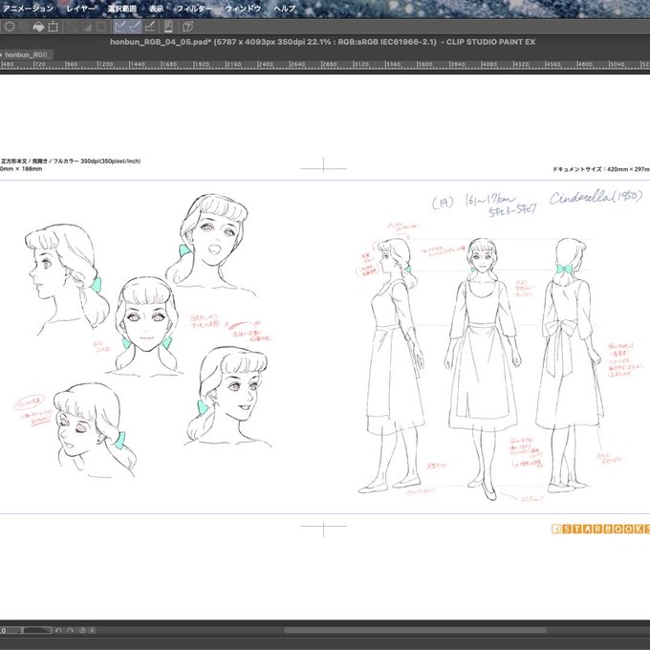Click the Clear (dotted circle) command icon
Image resolution: width=650 pixels, height=650 pixels.
(x=10, y=27)
